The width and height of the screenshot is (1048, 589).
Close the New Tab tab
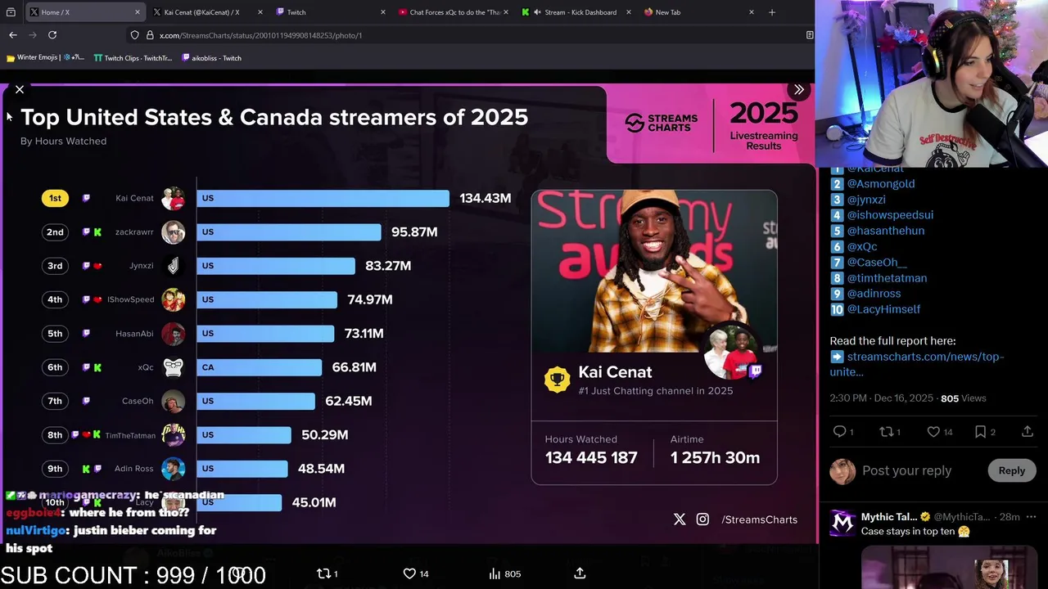coord(752,12)
